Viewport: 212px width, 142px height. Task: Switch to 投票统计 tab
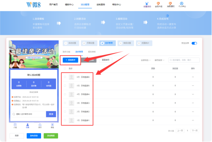pyautogui.click(x=144, y=43)
